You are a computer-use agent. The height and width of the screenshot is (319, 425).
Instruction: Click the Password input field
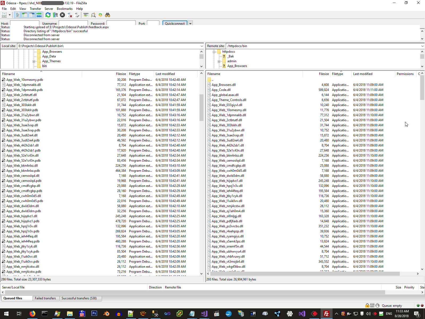point(121,23)
